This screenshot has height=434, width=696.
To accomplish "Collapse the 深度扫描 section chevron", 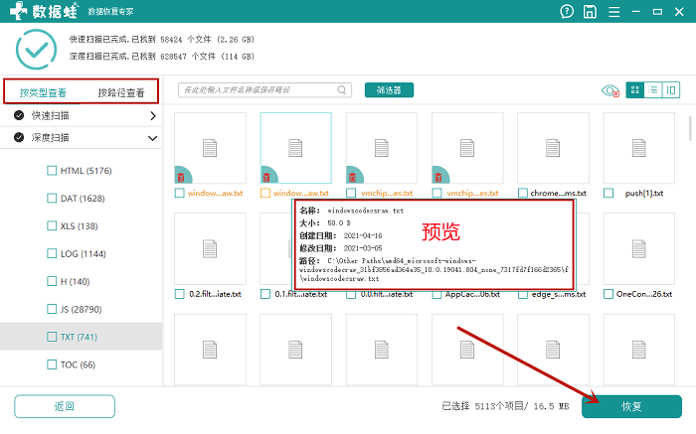I will tap(153, 138).
